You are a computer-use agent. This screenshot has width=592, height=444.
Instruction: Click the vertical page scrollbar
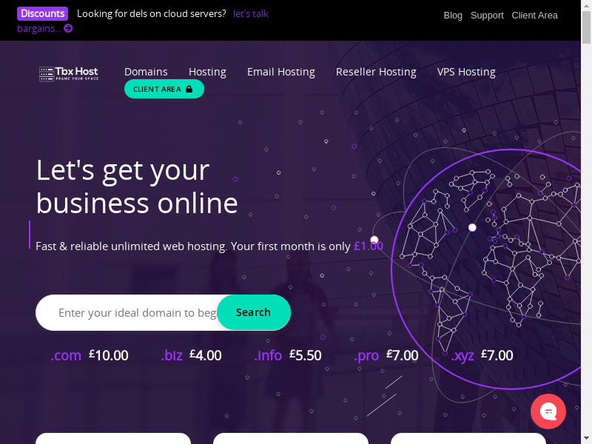coord(586,222)
